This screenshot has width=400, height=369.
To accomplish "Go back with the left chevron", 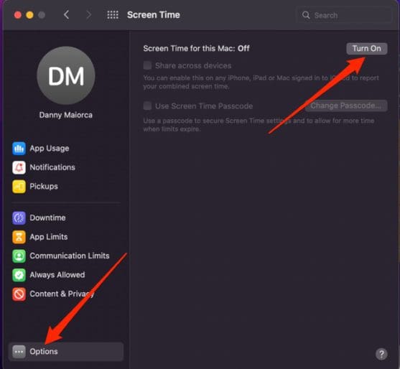I will click(x=66, y=15).
